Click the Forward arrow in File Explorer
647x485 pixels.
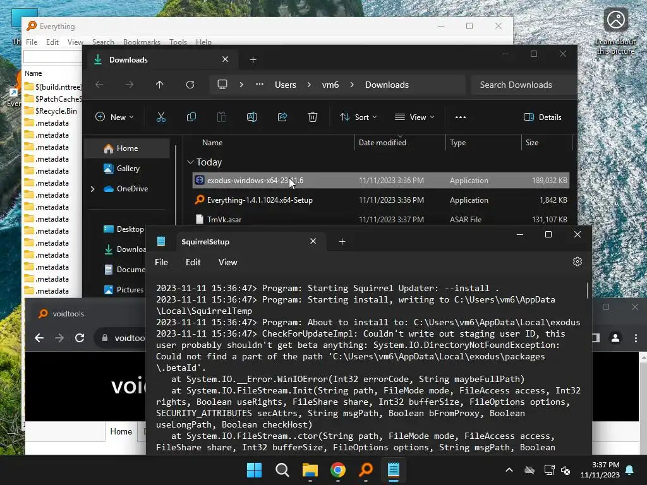130,85
